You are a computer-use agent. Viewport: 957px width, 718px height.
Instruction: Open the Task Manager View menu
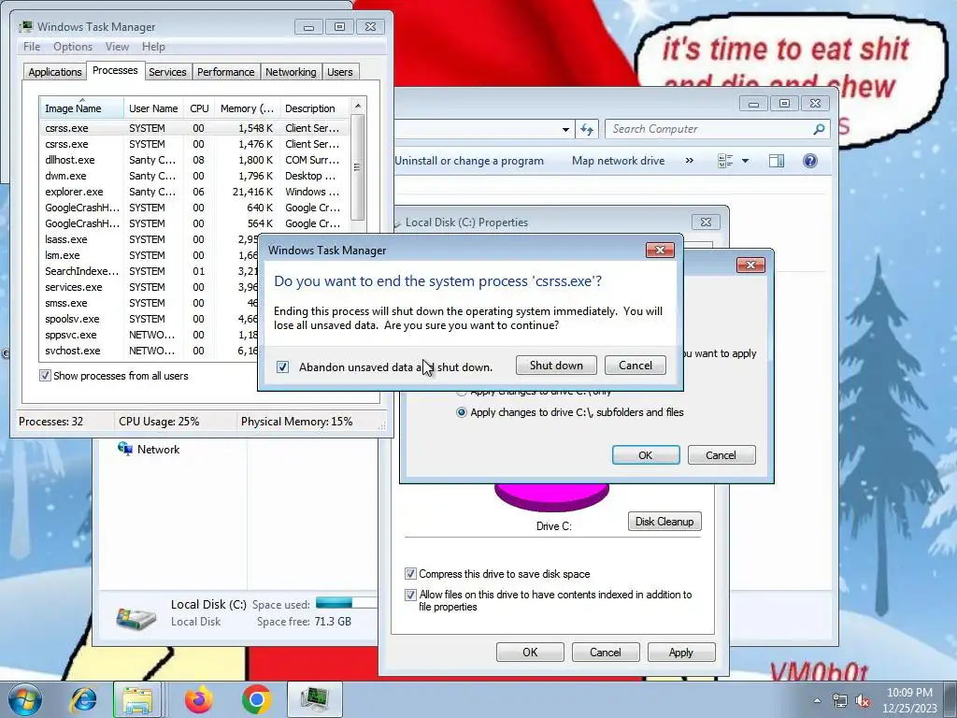(x=117, y=47)
